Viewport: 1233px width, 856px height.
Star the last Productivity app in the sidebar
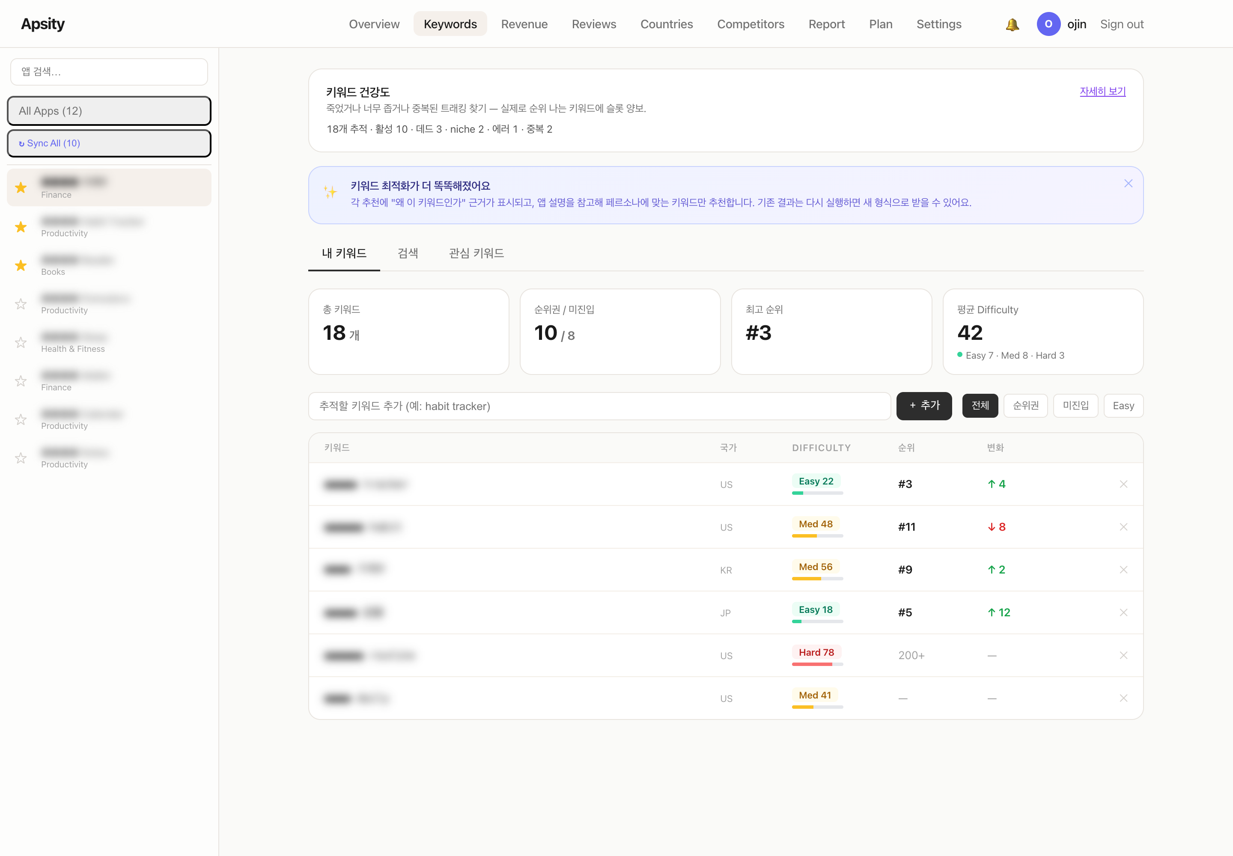[21, 458]
